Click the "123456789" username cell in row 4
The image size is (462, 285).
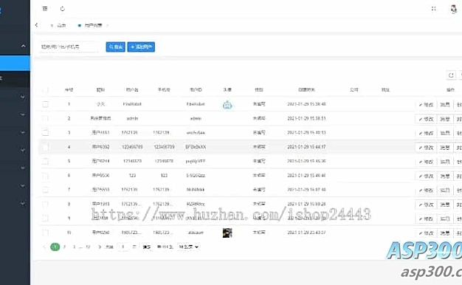click(x=132, y=147)
